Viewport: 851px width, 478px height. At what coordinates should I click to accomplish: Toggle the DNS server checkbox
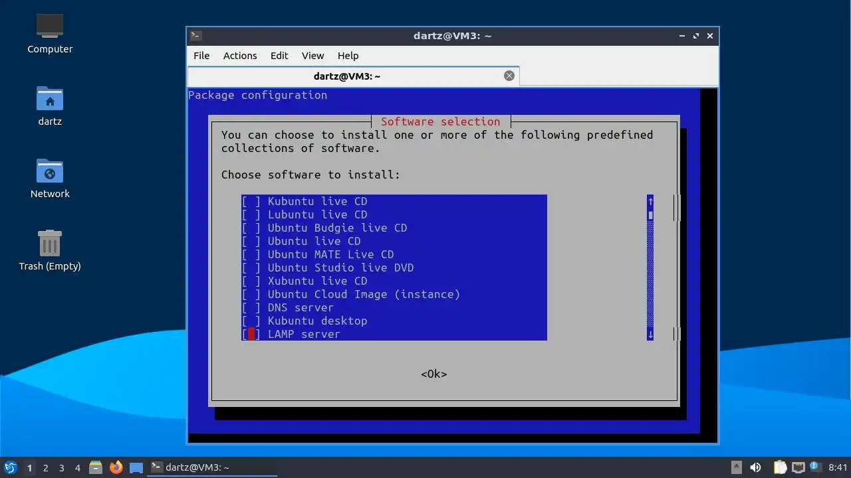pos(251,307)
